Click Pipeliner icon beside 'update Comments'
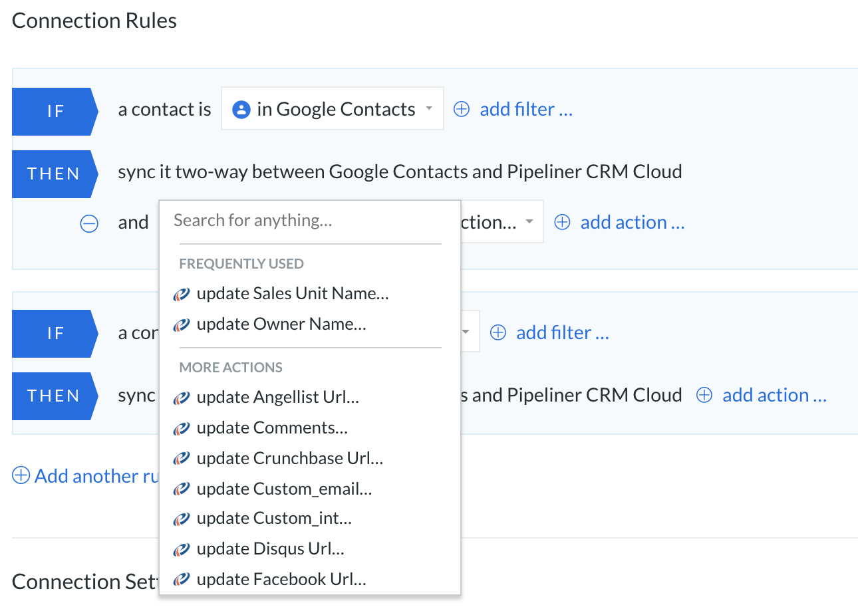 pos(182,429)
